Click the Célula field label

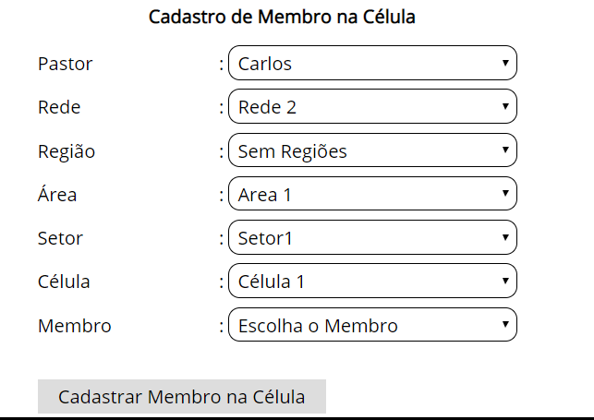click(x=64, y=282)
